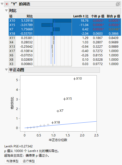Screen dimensions: 122x165
Task: Click the individual p-value 0.9772
Action: [98, 64]
